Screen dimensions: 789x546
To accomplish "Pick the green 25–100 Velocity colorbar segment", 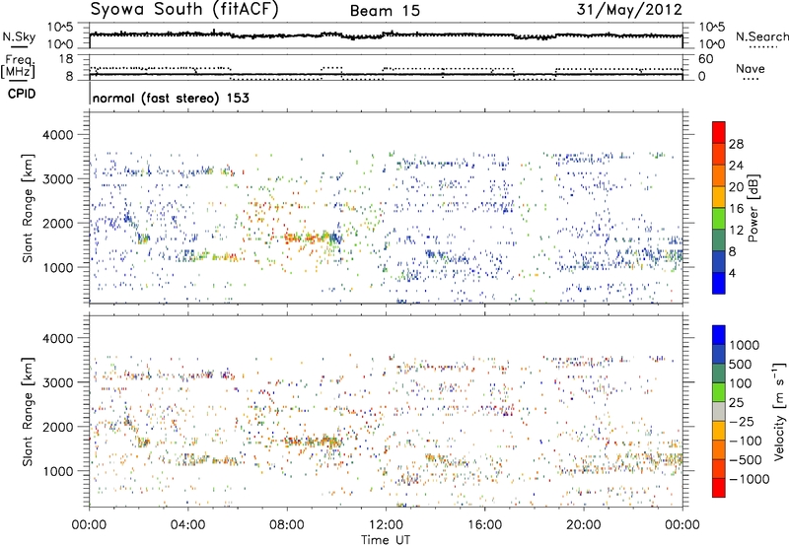I will tap(719, 392).
